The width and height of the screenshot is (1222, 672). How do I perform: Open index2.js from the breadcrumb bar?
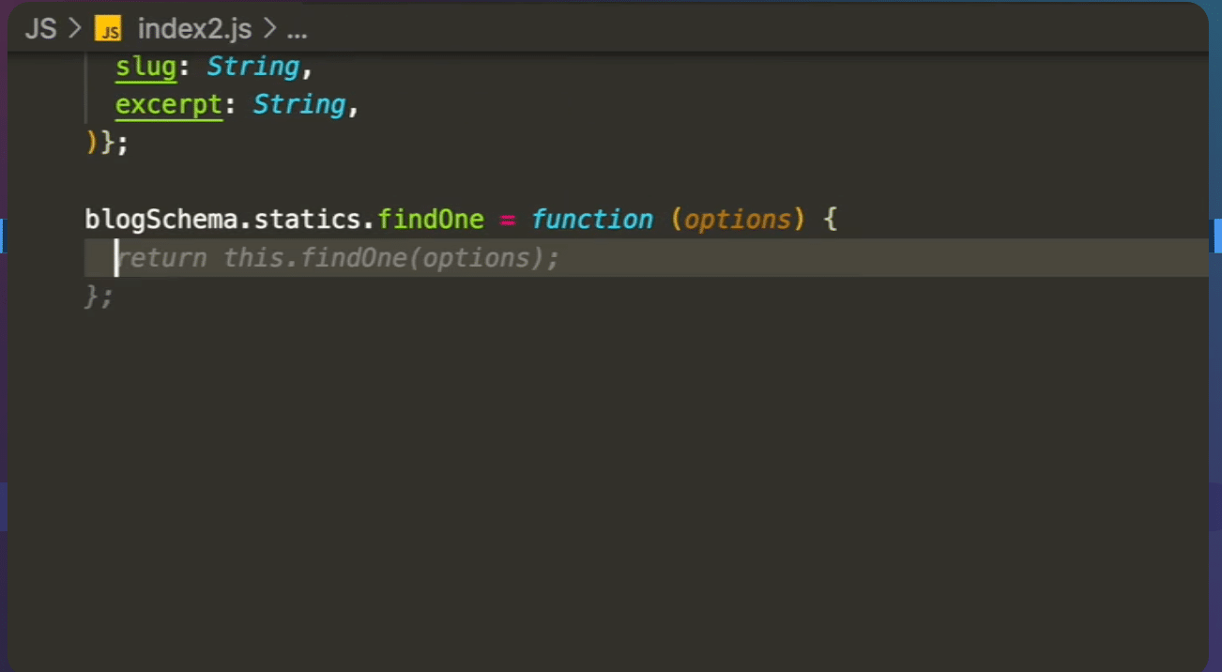pyautogui.click(x=192, y=28)
